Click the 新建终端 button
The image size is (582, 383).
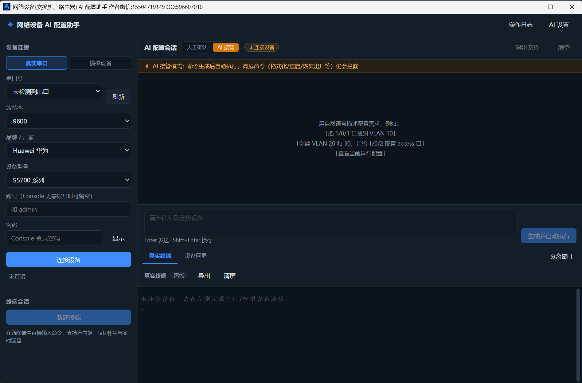[68, 317]
